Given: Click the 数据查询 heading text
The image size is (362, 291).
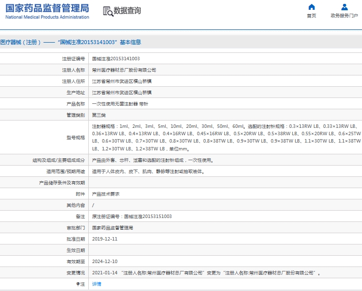Looking at the screenshot, I should click(127, 11).
